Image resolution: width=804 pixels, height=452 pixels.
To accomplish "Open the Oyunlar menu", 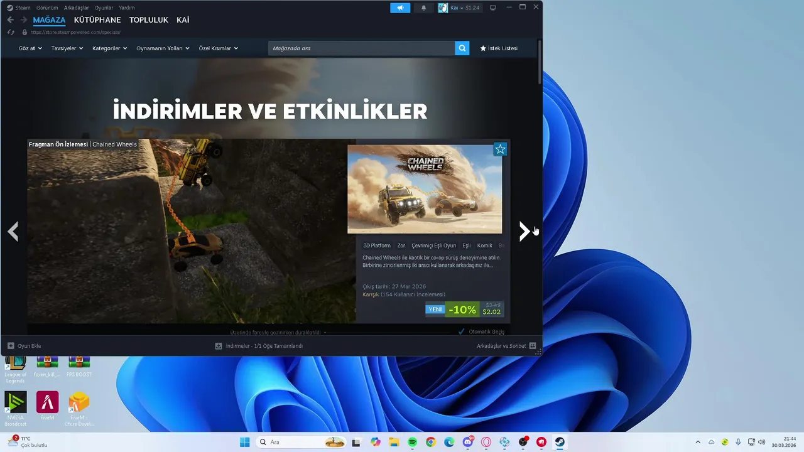I will click(104, 8).
